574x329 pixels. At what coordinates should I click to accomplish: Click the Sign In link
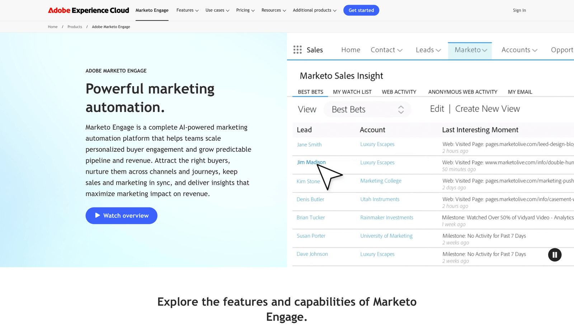pyautogui.click(x=519, y=10)
